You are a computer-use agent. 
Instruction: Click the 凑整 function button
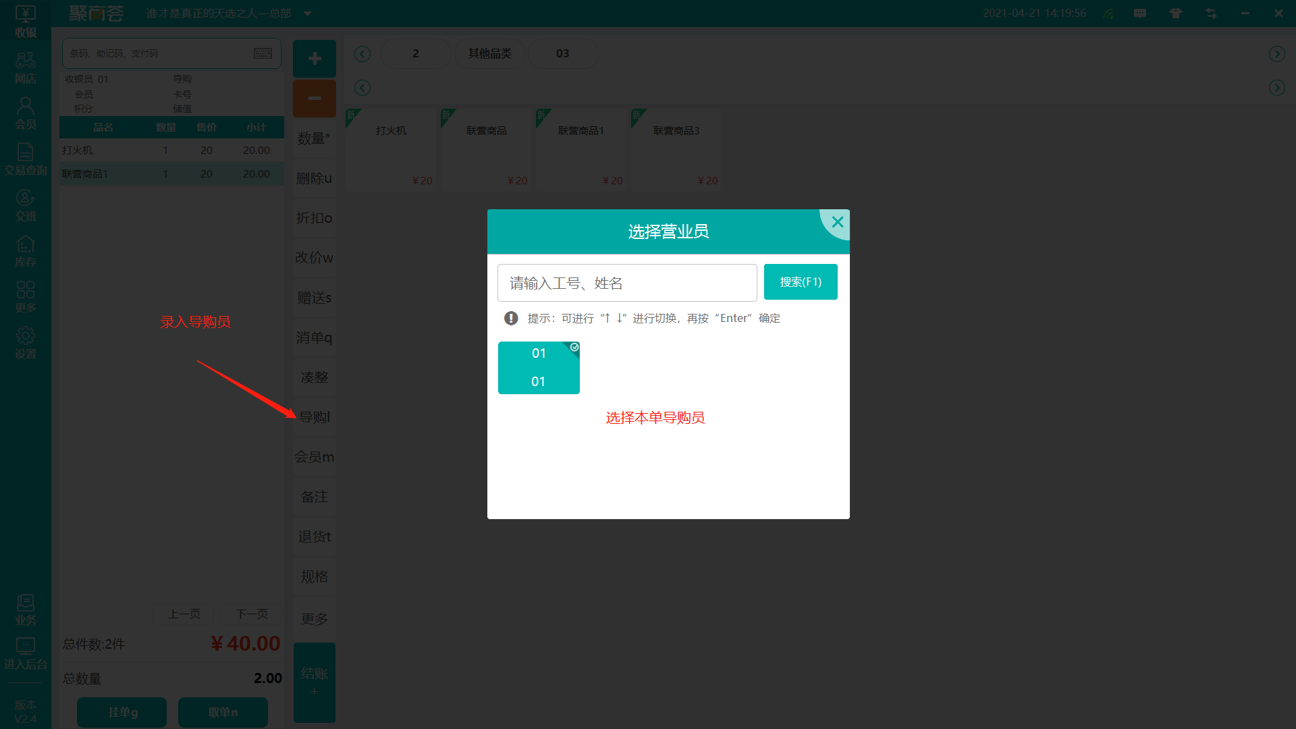[315, 377]
